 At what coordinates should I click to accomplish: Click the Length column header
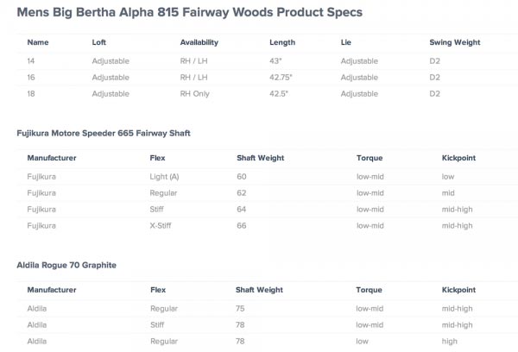(281, 42)
